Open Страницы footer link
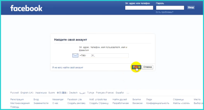204x110 pixels. 178,100
